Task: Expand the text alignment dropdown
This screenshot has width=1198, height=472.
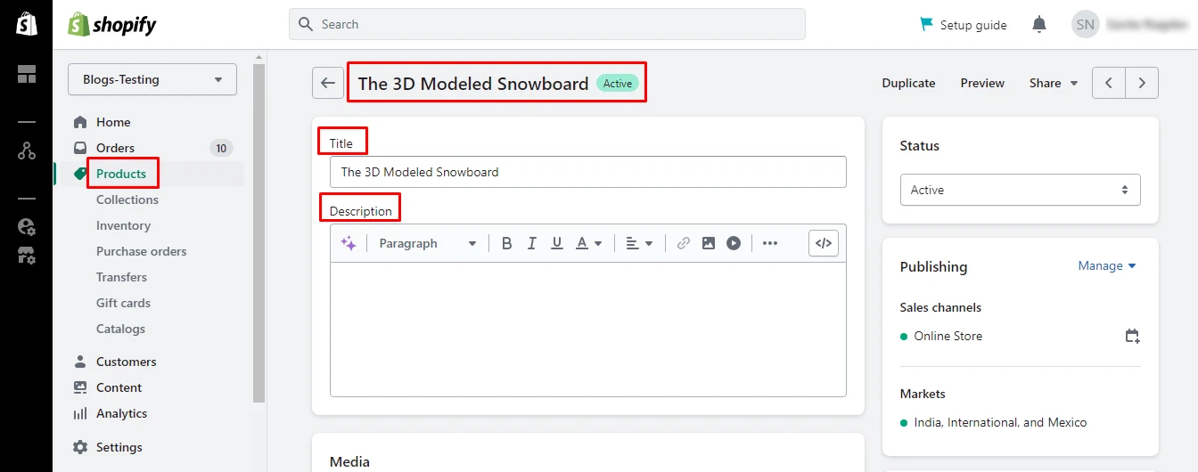Action: 639,243
